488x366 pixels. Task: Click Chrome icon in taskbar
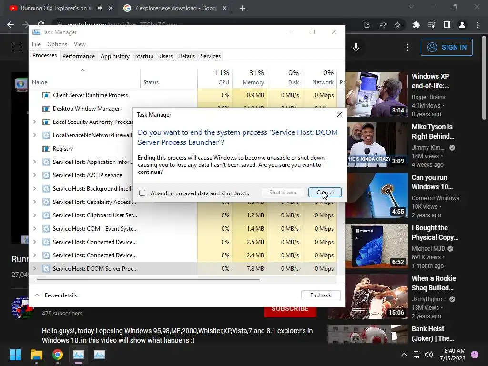(58, 355)
